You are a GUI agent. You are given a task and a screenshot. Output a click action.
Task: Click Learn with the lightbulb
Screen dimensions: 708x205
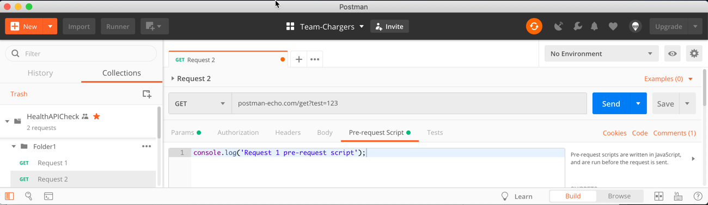point(516,196)
